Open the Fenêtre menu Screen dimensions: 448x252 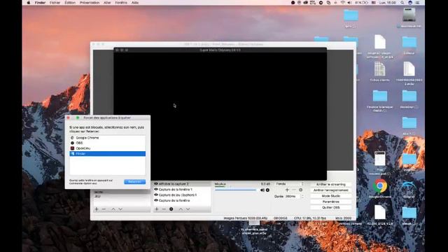(121, 3)
